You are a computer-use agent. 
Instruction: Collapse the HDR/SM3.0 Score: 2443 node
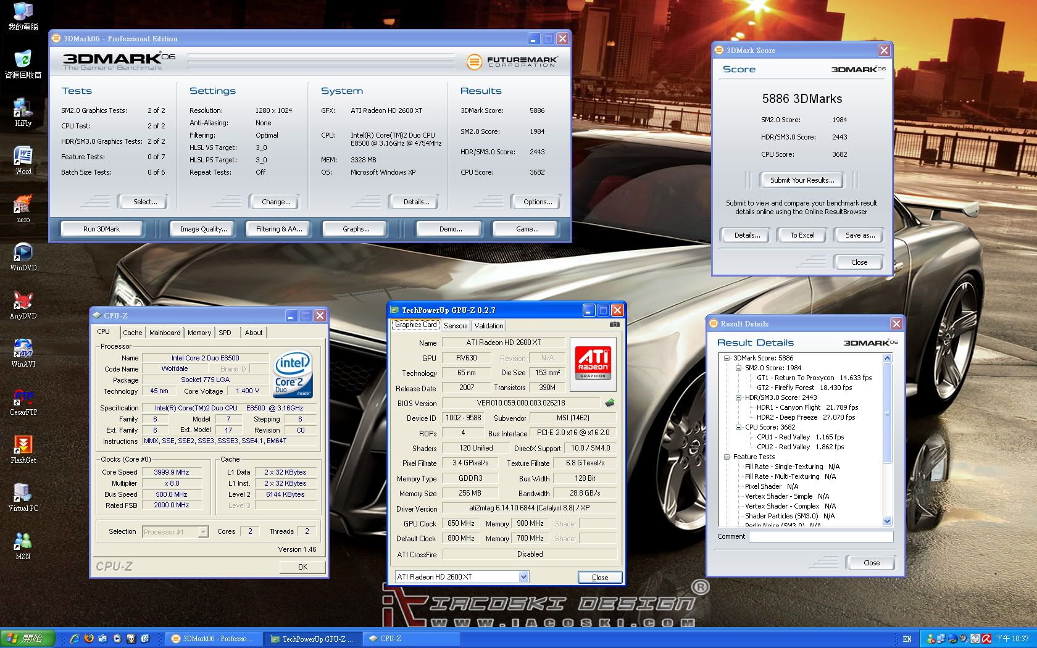pyautogui.click(x=738, y=397)
